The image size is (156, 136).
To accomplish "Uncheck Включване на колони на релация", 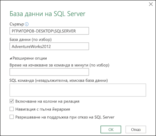I will click(11, 101).
